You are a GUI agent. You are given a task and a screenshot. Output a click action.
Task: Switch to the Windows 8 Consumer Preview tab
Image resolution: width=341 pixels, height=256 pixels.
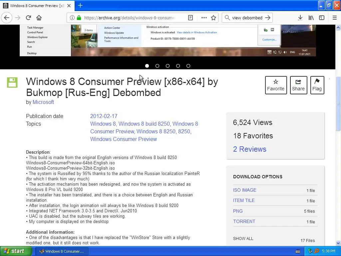(x=37, y=5)
